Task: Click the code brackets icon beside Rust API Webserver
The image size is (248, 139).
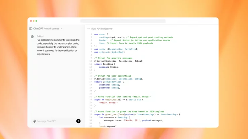Action: [x=88, y=29]
